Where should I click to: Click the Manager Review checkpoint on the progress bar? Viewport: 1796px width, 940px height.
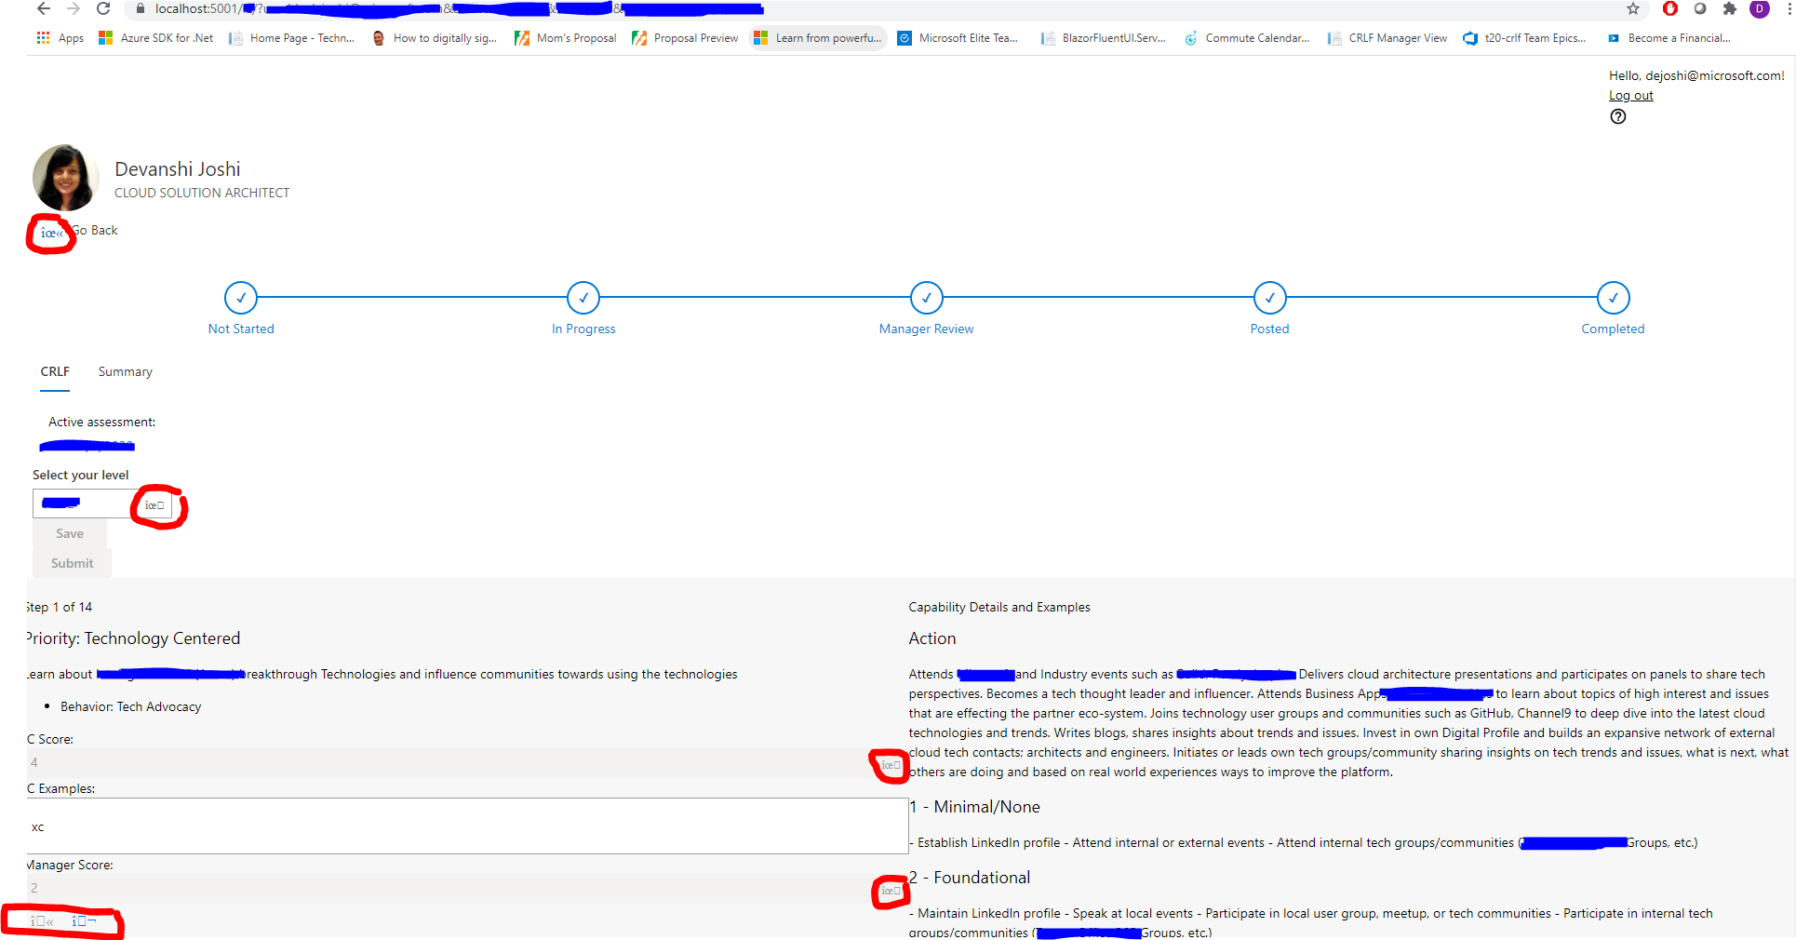(x=926, y=298)
